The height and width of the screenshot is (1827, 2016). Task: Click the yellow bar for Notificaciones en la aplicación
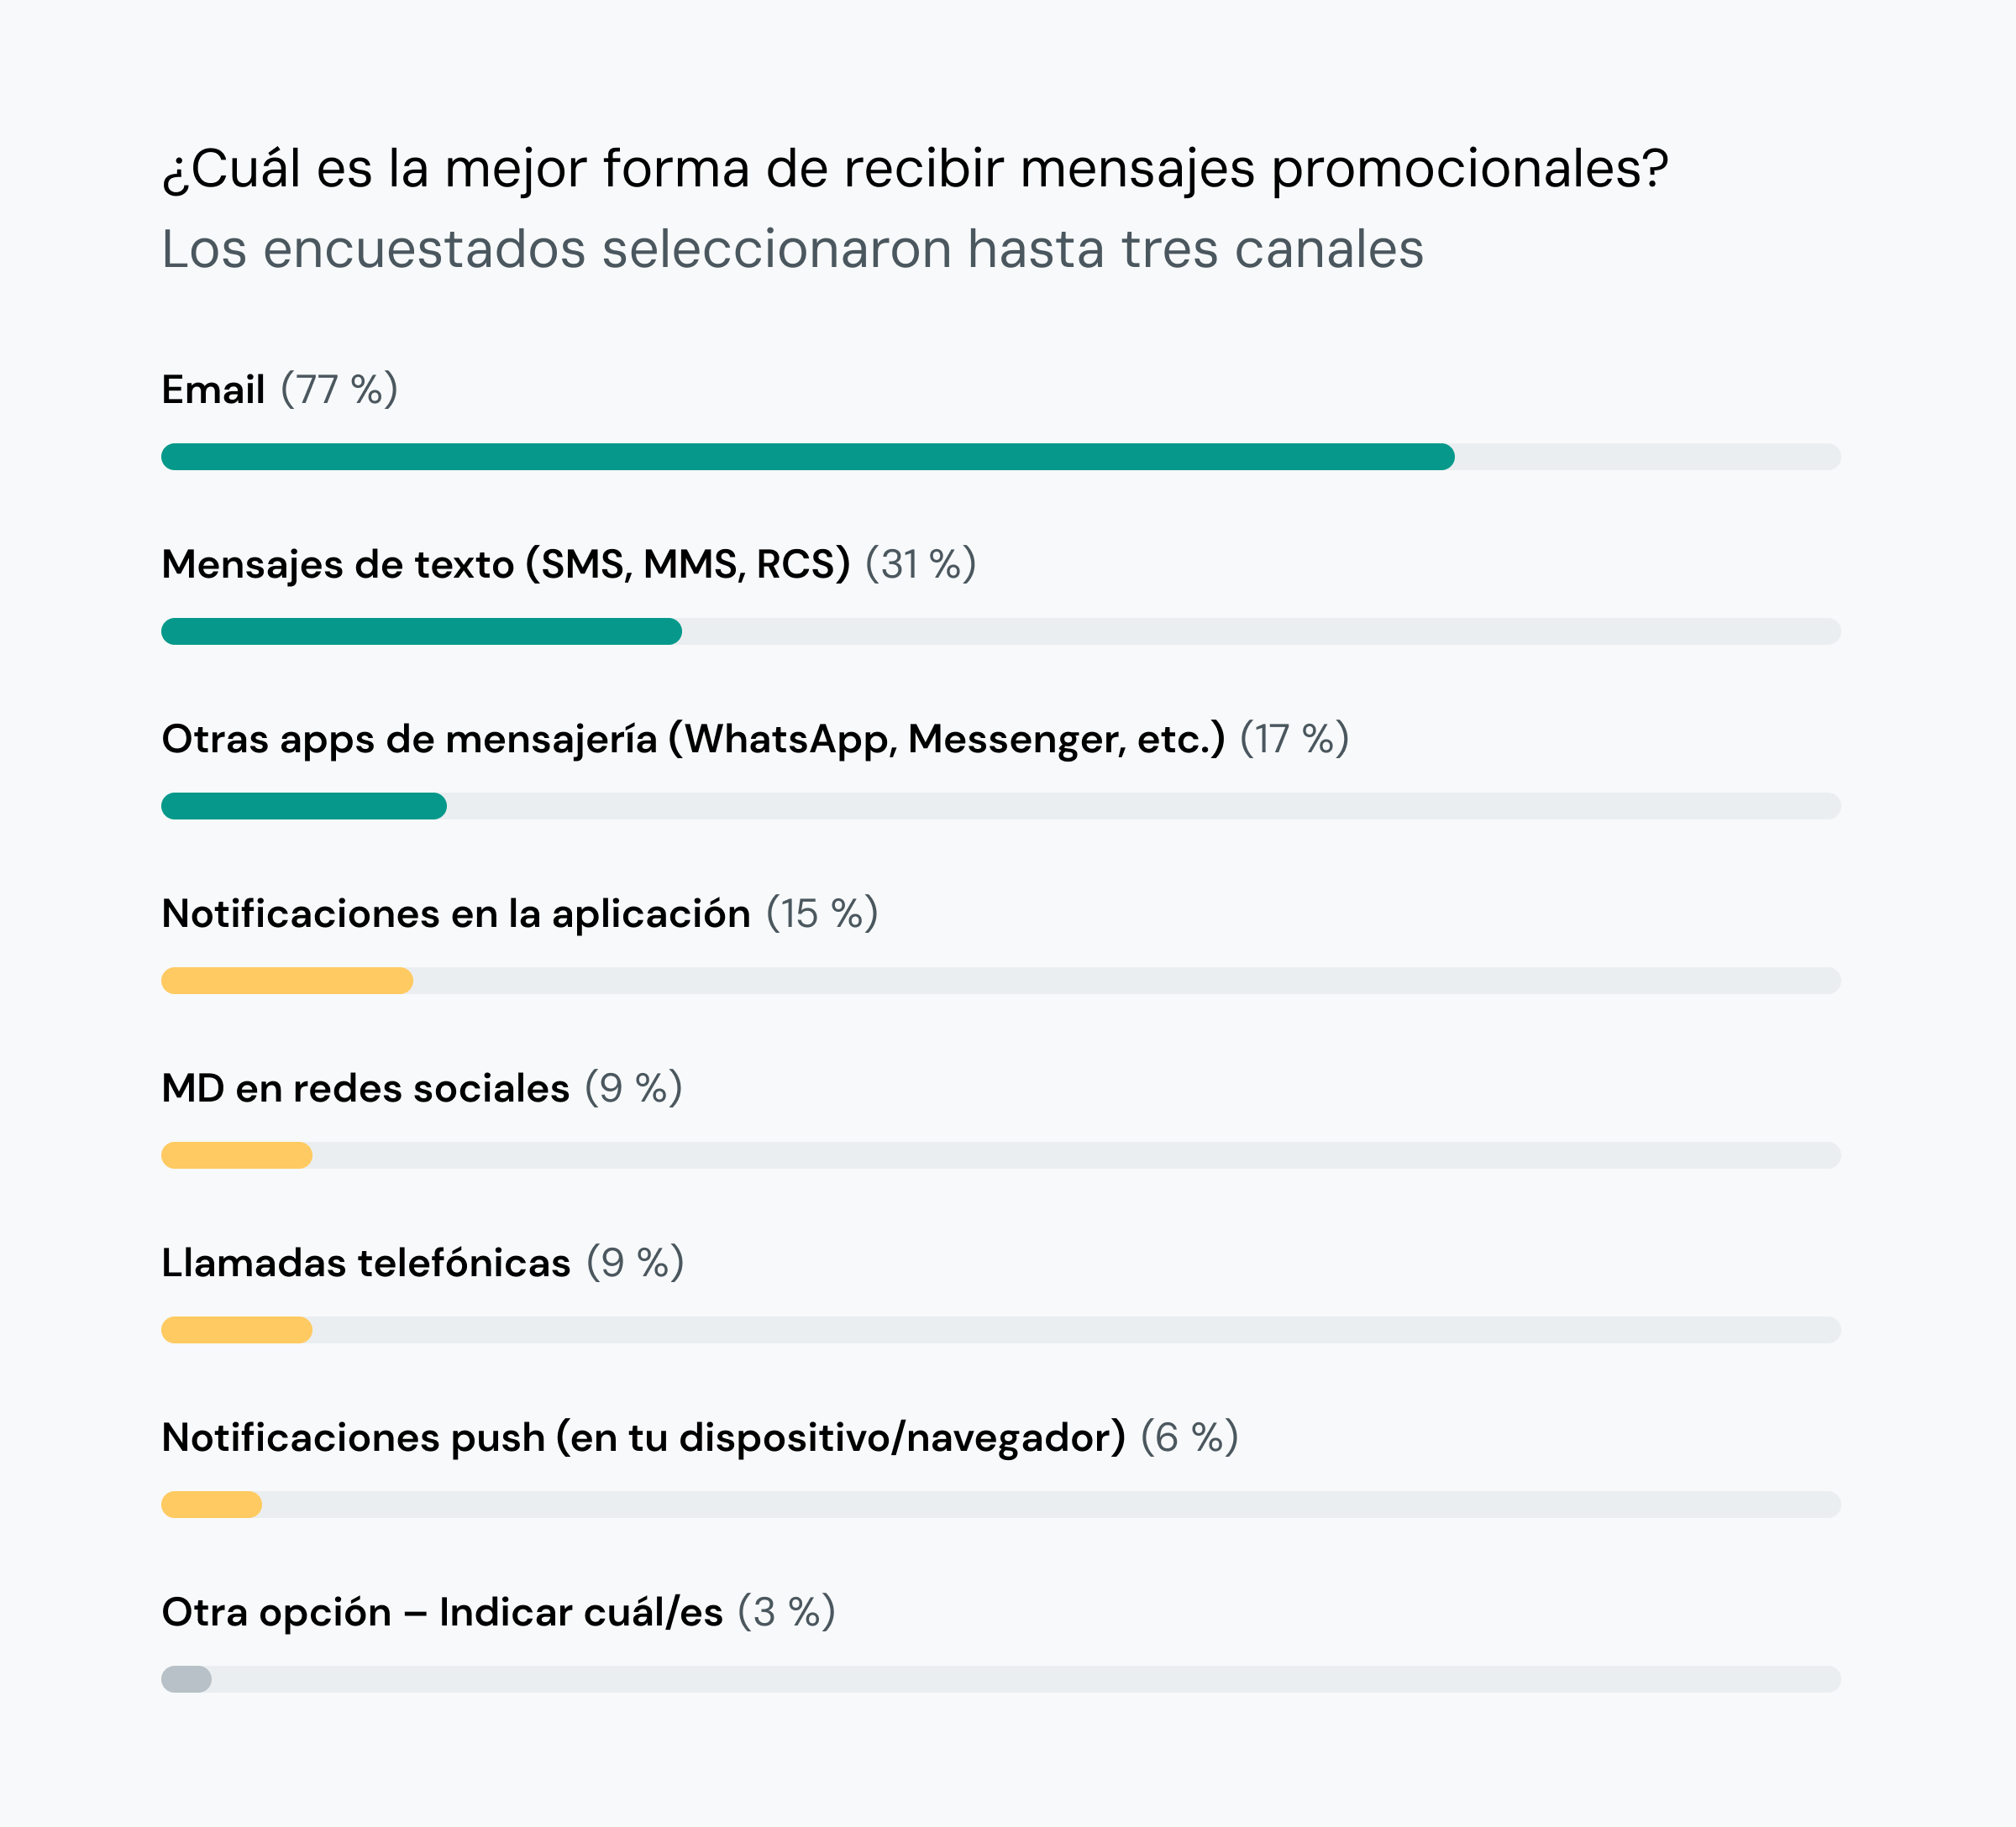287,981
